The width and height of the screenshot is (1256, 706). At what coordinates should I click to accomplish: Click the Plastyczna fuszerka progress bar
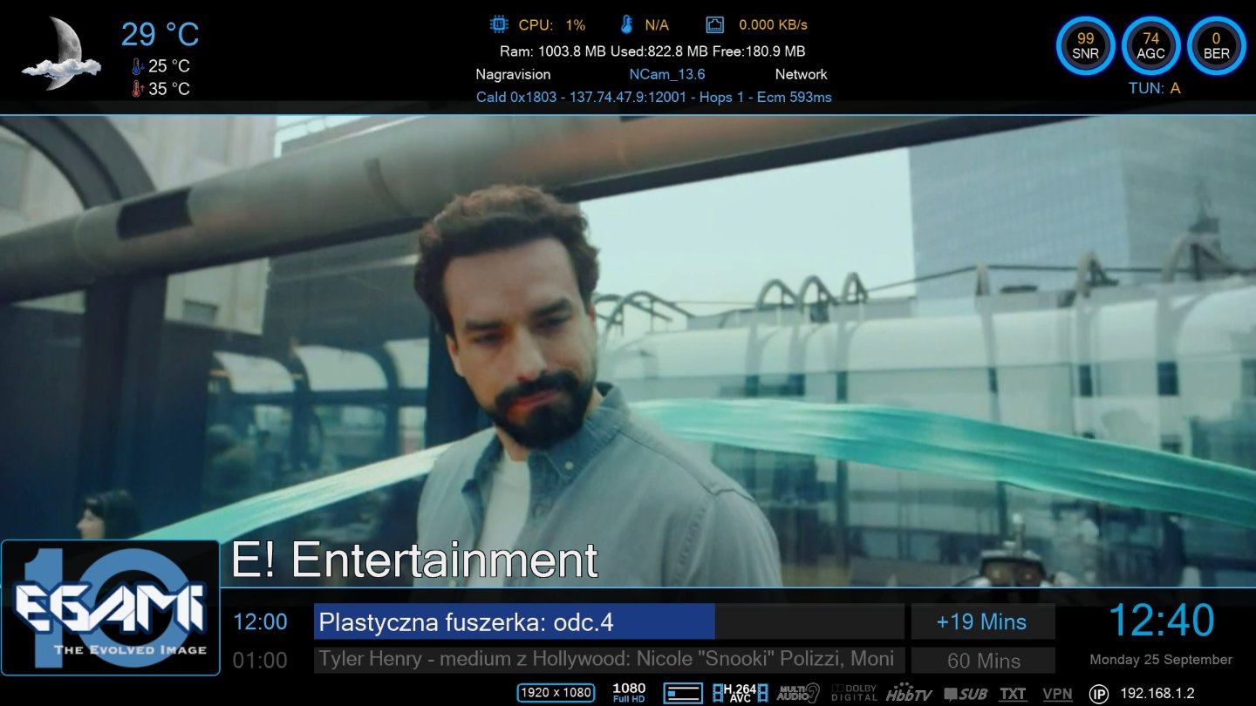[x=608, y=622]
